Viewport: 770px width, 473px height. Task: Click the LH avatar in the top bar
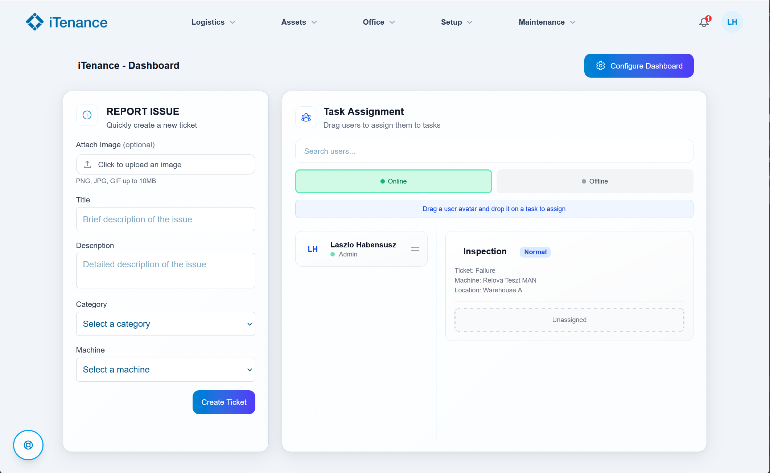[x=732, y=22]
